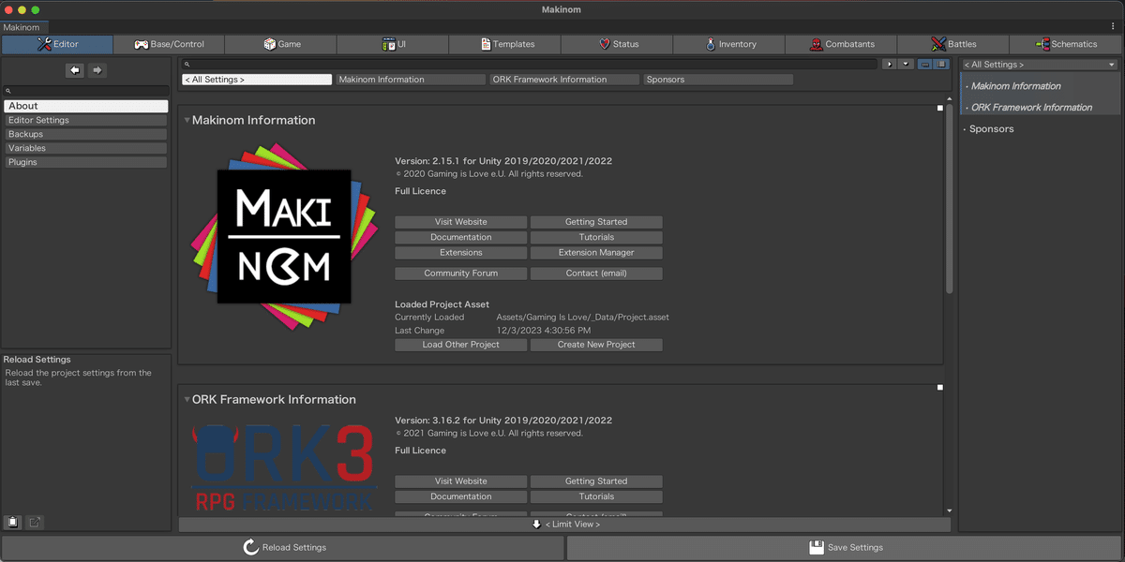Click Getting Started under ORK Framework Information
The height and width of the screenshot is (562, 1125).
point(596,481)
